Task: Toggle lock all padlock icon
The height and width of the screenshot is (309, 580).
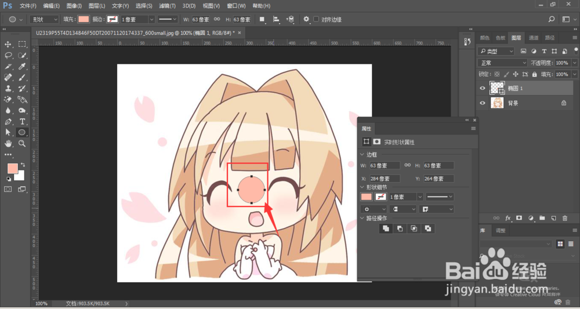Action: click(535, 74)
